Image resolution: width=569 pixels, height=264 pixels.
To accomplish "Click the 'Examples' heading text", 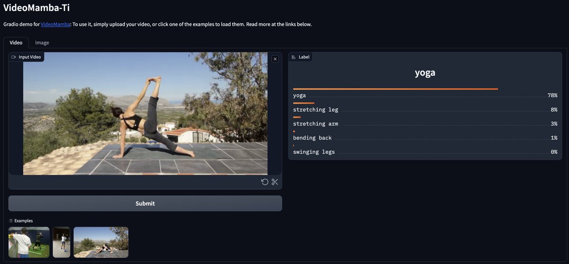I will pyautogui.click(x=24, y=221).
